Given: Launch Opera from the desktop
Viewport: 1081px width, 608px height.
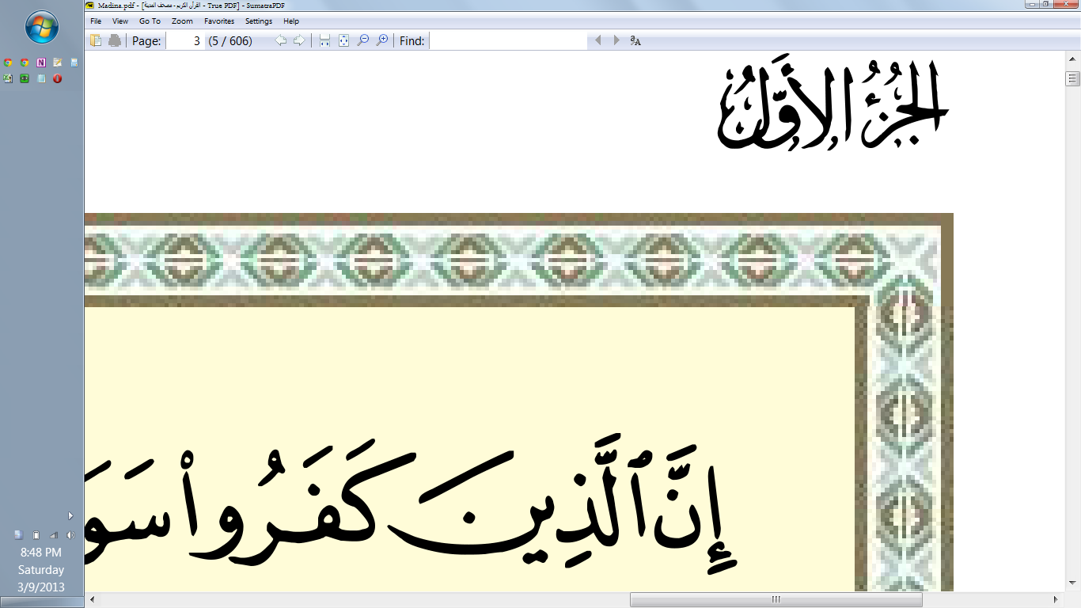Looking at the screenshot, I should click(x=57, y=78).
